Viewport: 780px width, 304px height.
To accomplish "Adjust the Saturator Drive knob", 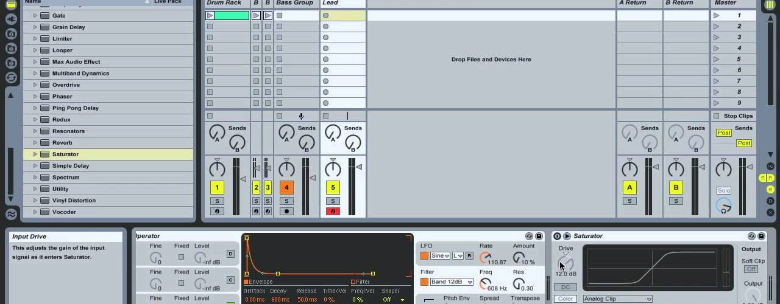I will click(565, 263).
